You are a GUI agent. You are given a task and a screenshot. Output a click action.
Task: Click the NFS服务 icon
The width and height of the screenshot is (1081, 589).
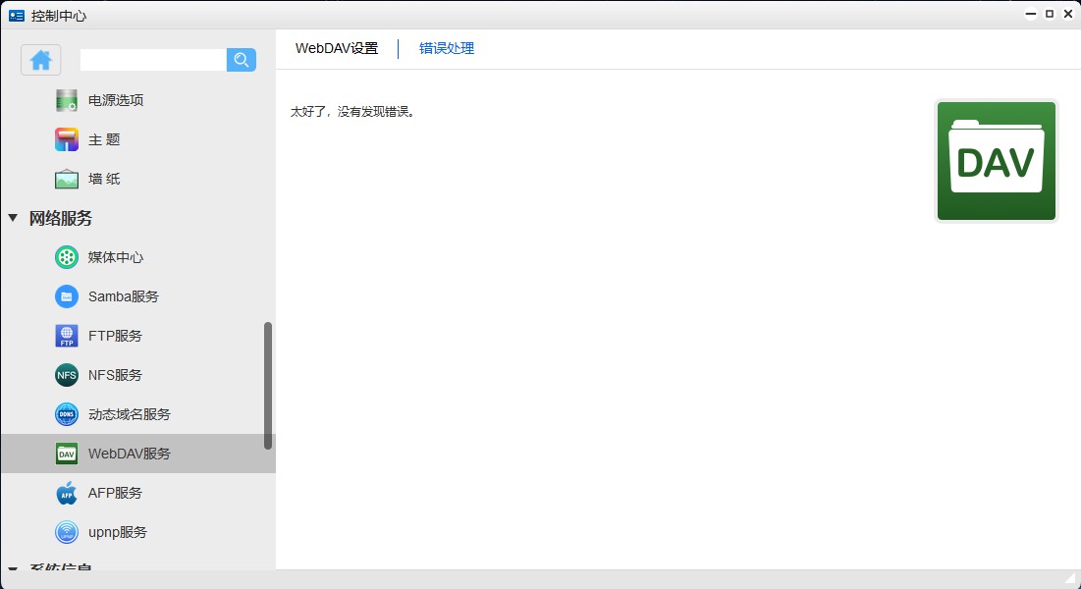point(67,375)
